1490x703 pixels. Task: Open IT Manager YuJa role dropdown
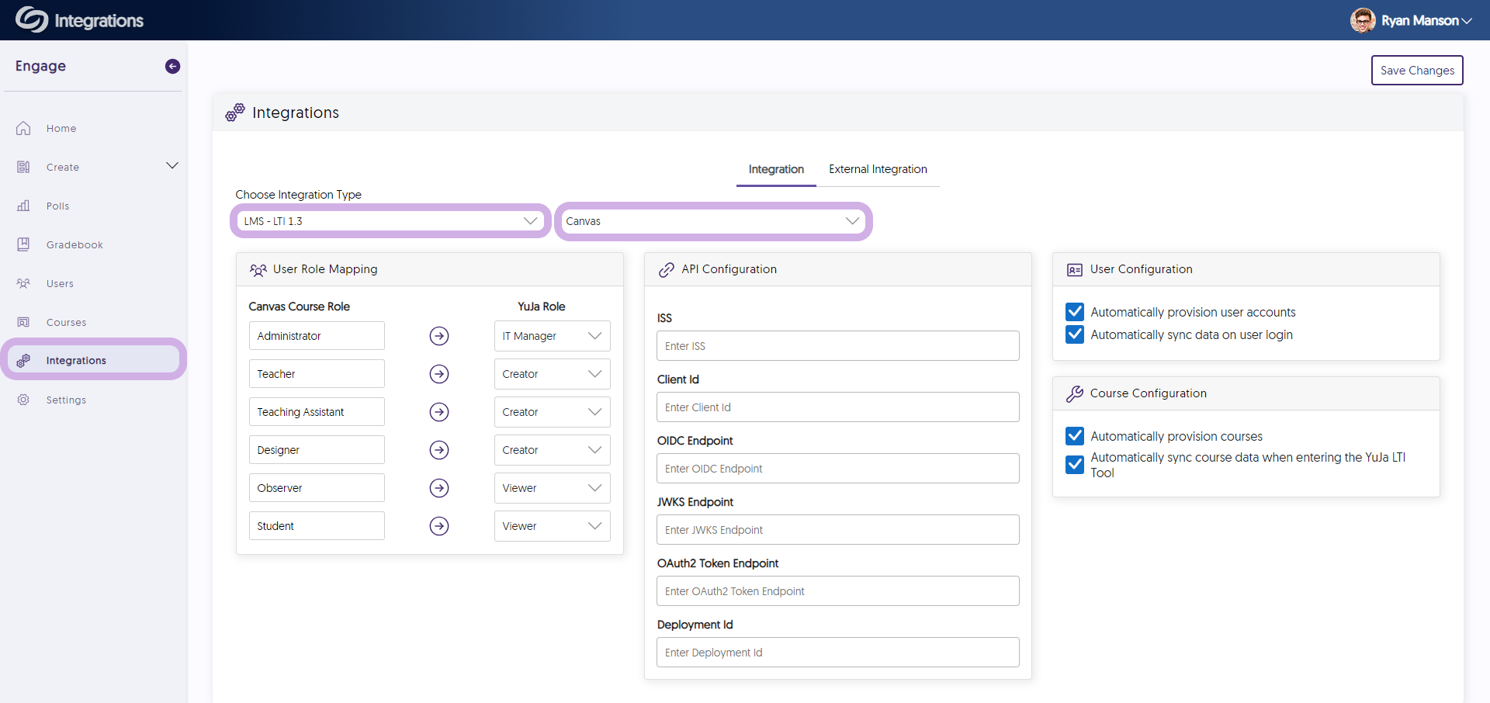coord(552,336)
